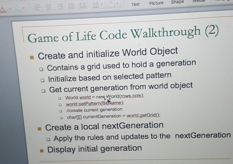Viewport: 233px width, 164px height.
Task: Click 'Apply the rules and updates to the nextGeneration'
Action: click(142, 137)
